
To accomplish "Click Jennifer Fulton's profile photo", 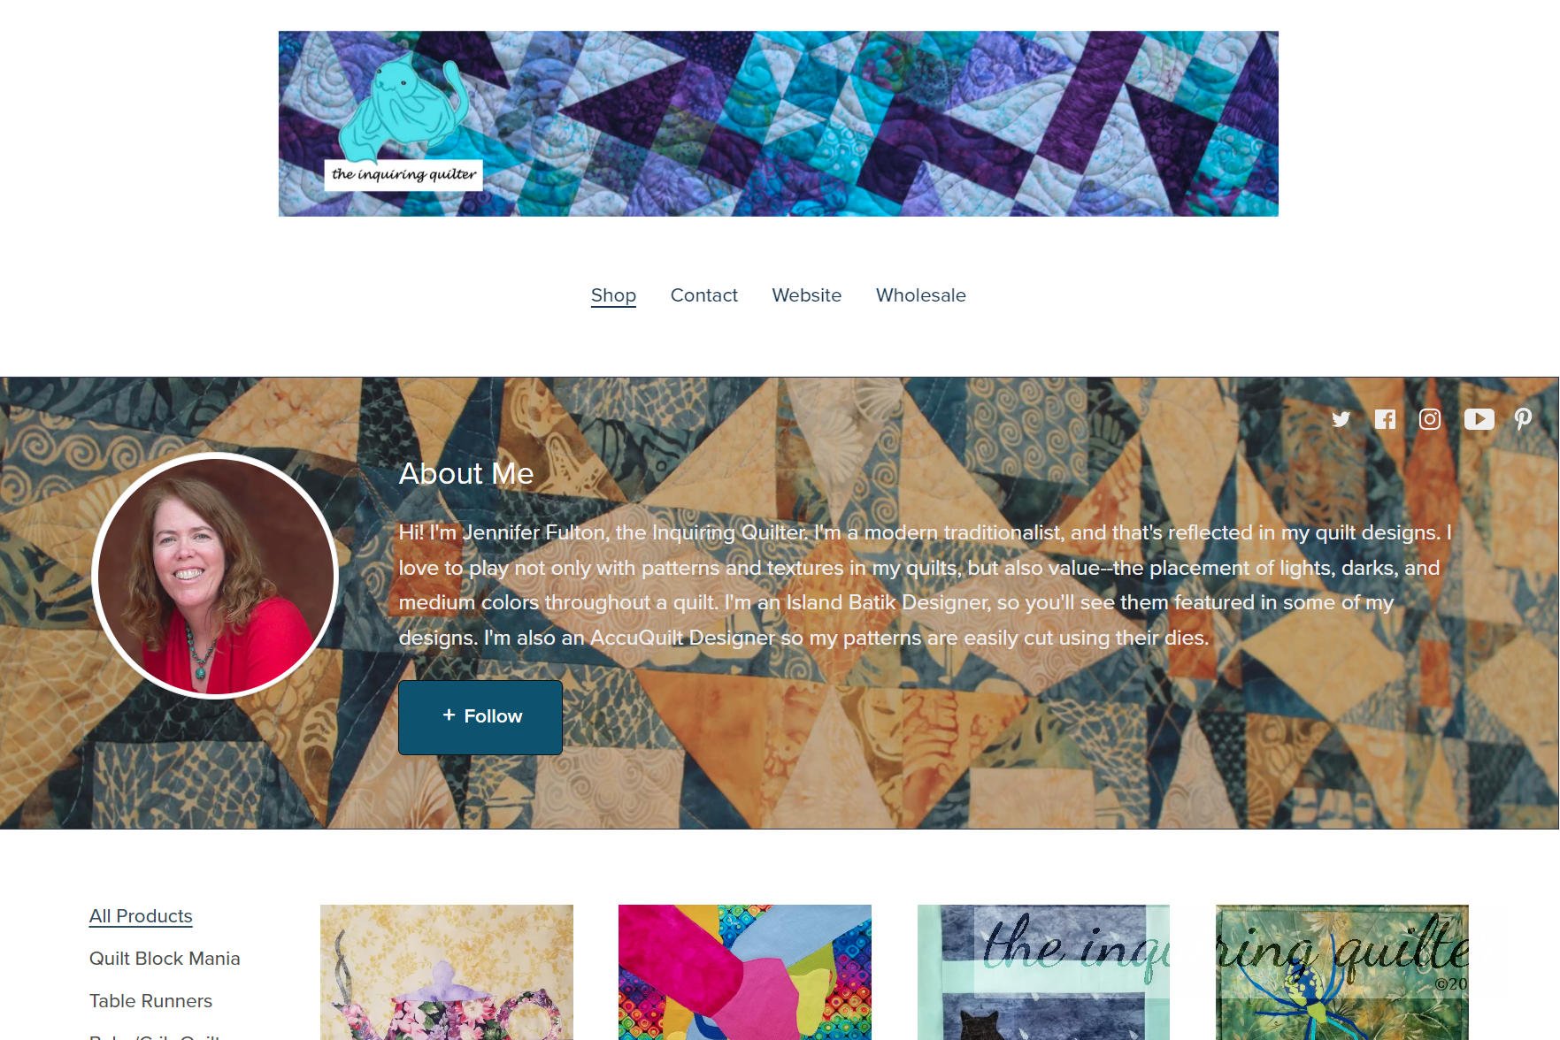I will (215, 576).
